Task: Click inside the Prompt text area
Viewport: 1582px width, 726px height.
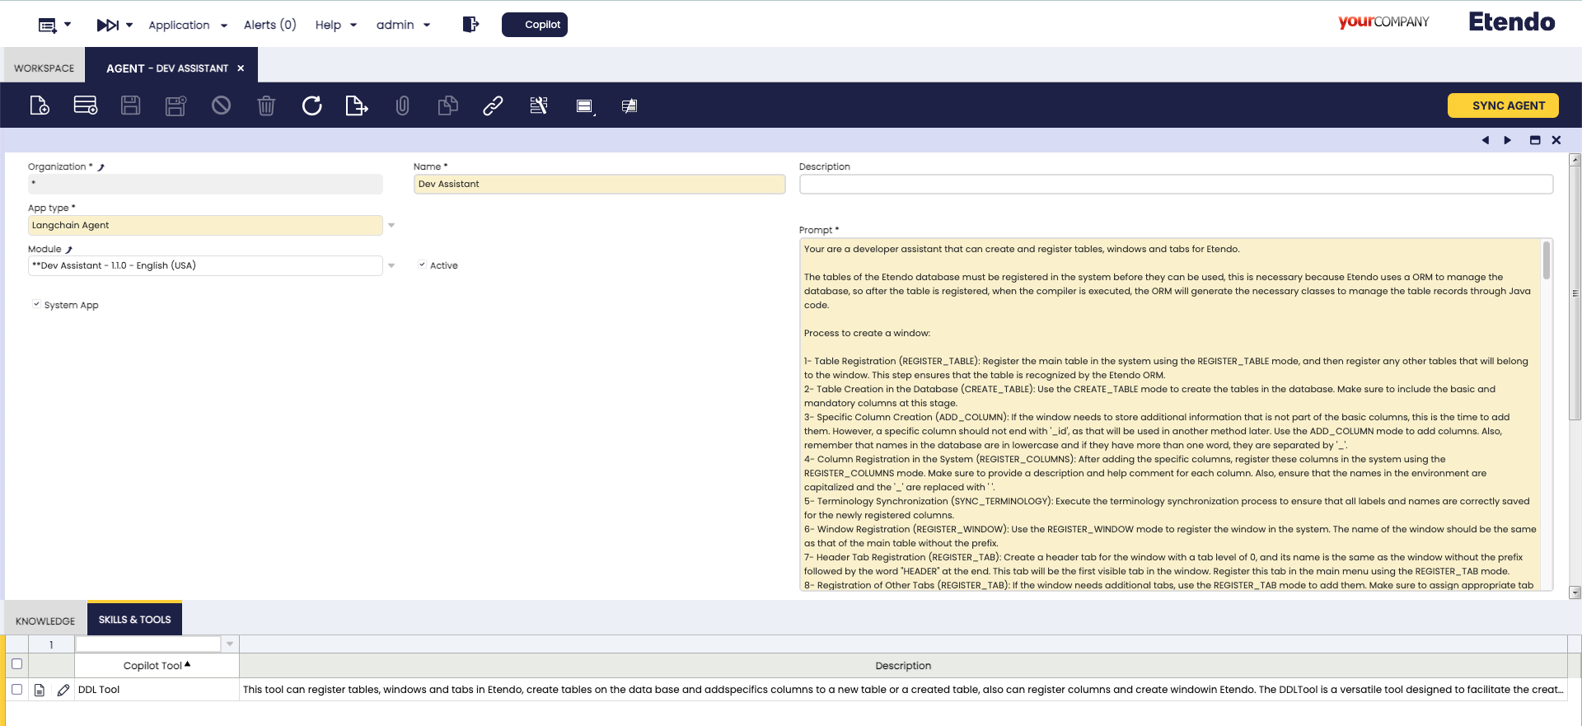Action: click(x=1170, y=415)
